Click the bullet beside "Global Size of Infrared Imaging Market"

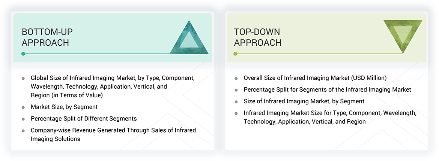click(23, 79)
